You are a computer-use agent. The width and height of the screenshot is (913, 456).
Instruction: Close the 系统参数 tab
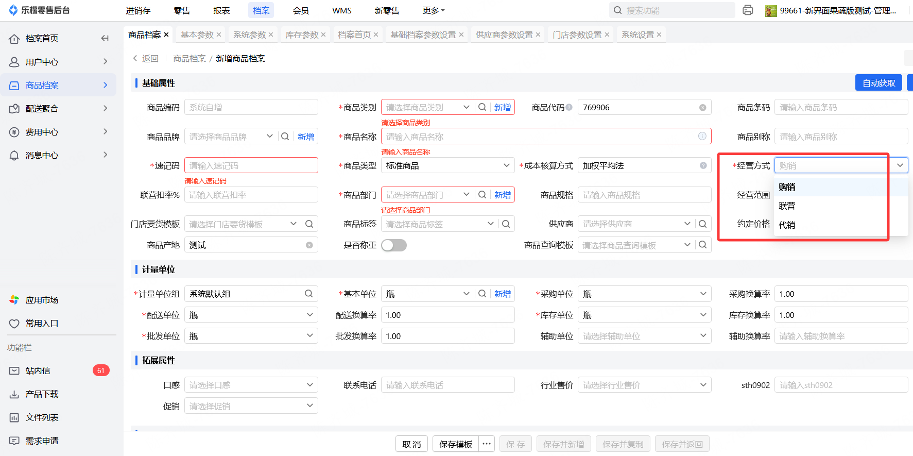pyautogui.click(x=271, y=35)
